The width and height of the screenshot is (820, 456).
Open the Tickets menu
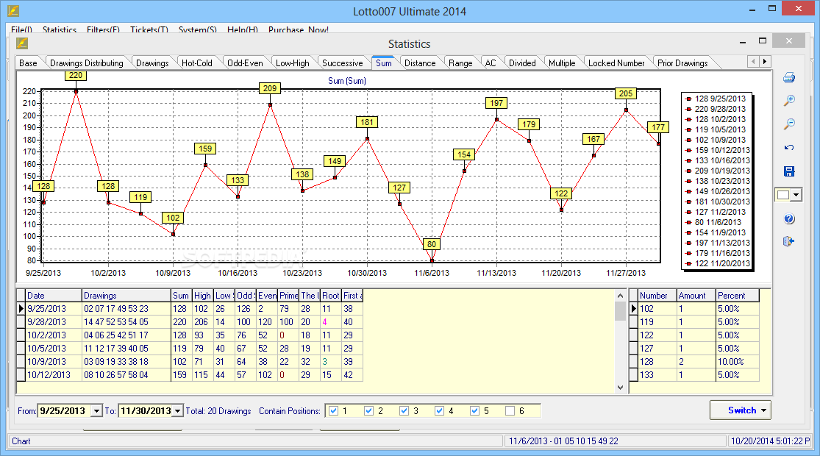click(x=149, y=30)
